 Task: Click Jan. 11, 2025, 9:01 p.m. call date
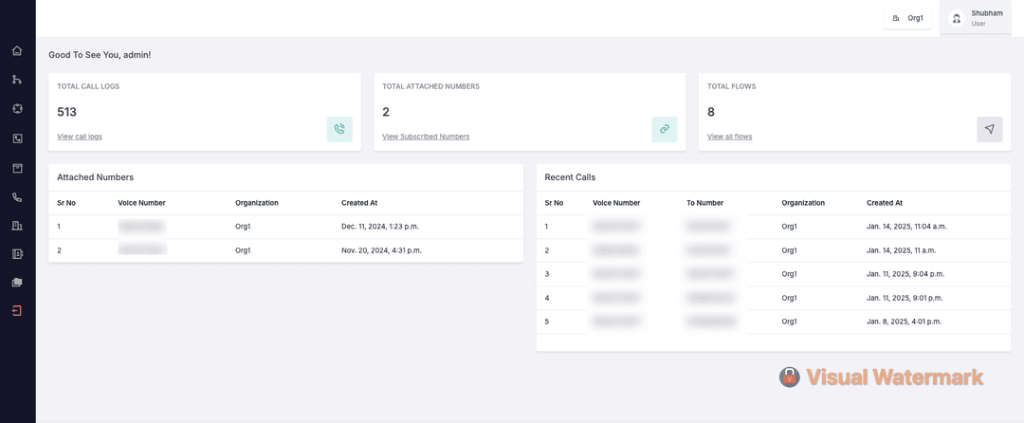pyautogui.click(x=905, y=298)
